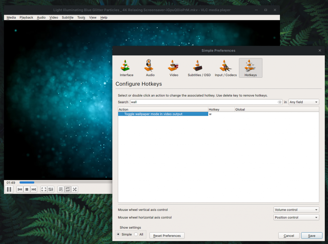Show extended settings in VLC
The height and width of the screenshot is (244, 328).
pyautogui.click(x=51, y=190)
